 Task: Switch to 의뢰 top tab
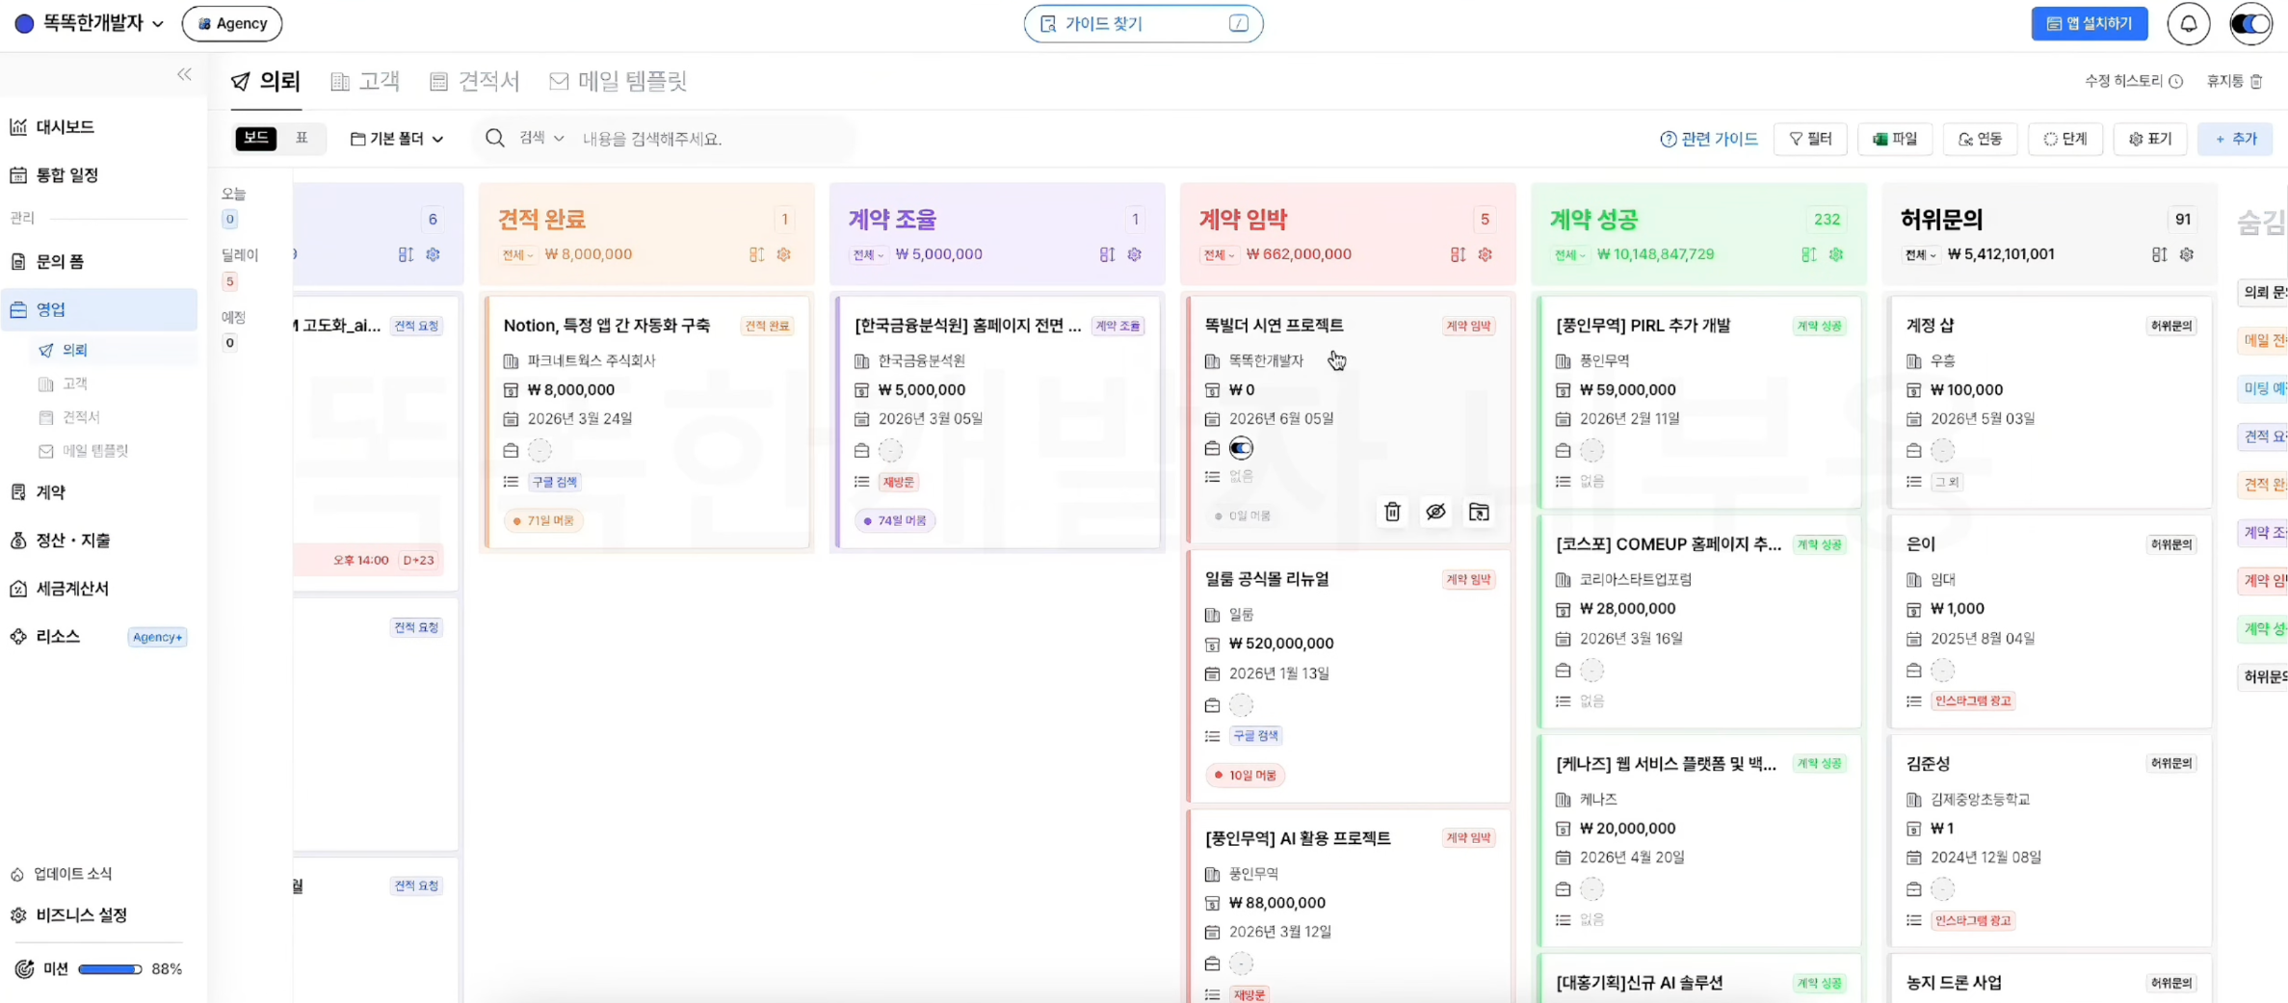click(266, 81)
